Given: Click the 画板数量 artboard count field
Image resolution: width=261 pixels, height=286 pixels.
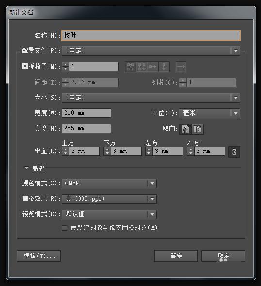Looking at the screenshot, I should (x=94, y=66).
